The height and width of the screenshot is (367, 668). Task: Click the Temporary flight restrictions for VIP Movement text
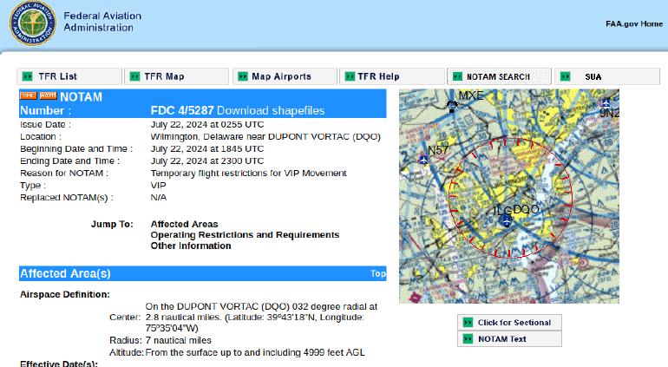248,173
